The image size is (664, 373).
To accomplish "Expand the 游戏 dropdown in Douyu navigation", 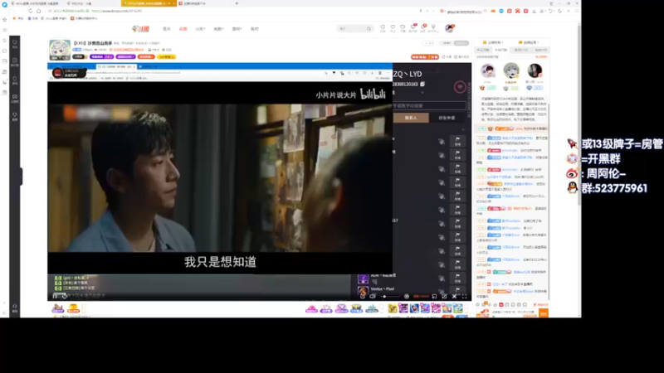I will tap(237, 29).
